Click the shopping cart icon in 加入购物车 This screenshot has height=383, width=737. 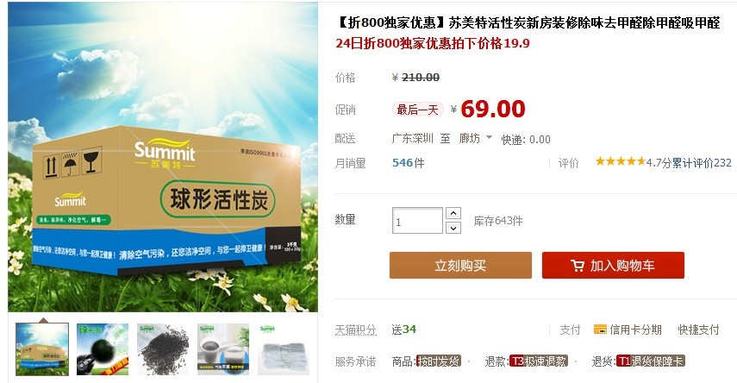point(578,266)
